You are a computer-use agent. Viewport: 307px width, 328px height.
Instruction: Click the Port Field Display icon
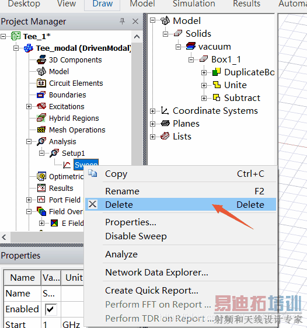(41, 200)
